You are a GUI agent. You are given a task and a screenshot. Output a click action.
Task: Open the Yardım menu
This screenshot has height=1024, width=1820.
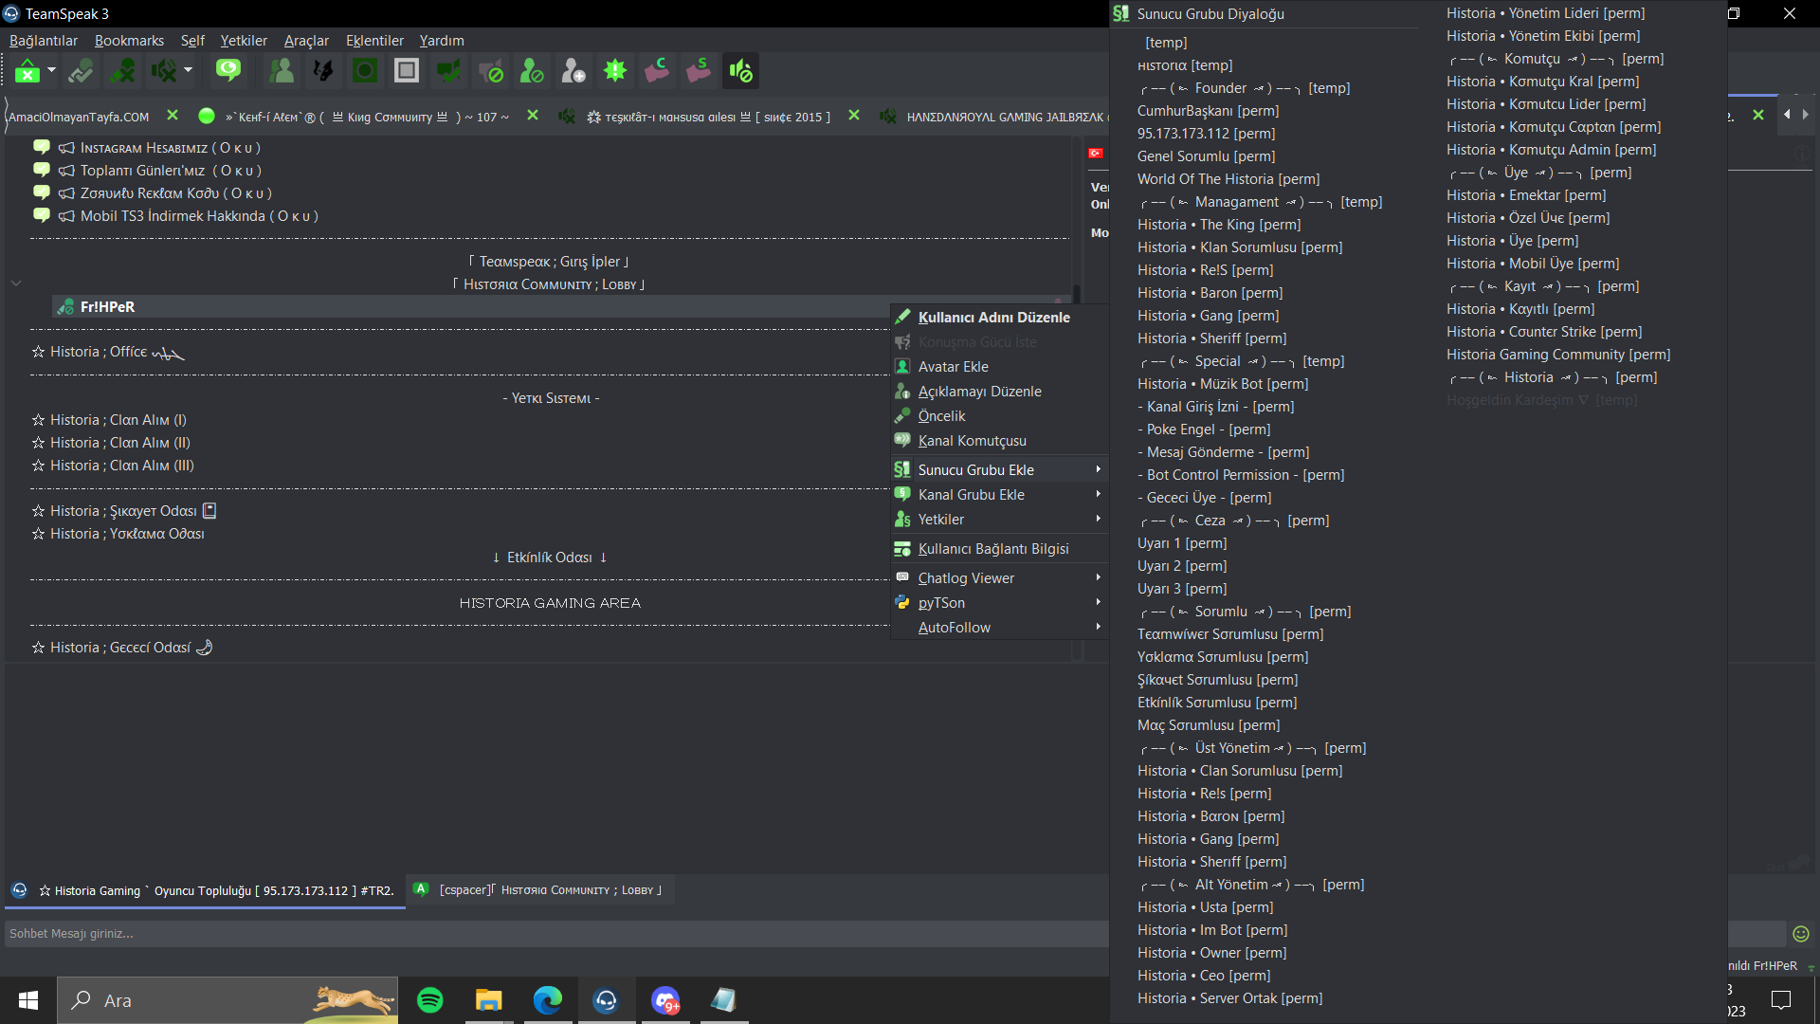point(442,41)
